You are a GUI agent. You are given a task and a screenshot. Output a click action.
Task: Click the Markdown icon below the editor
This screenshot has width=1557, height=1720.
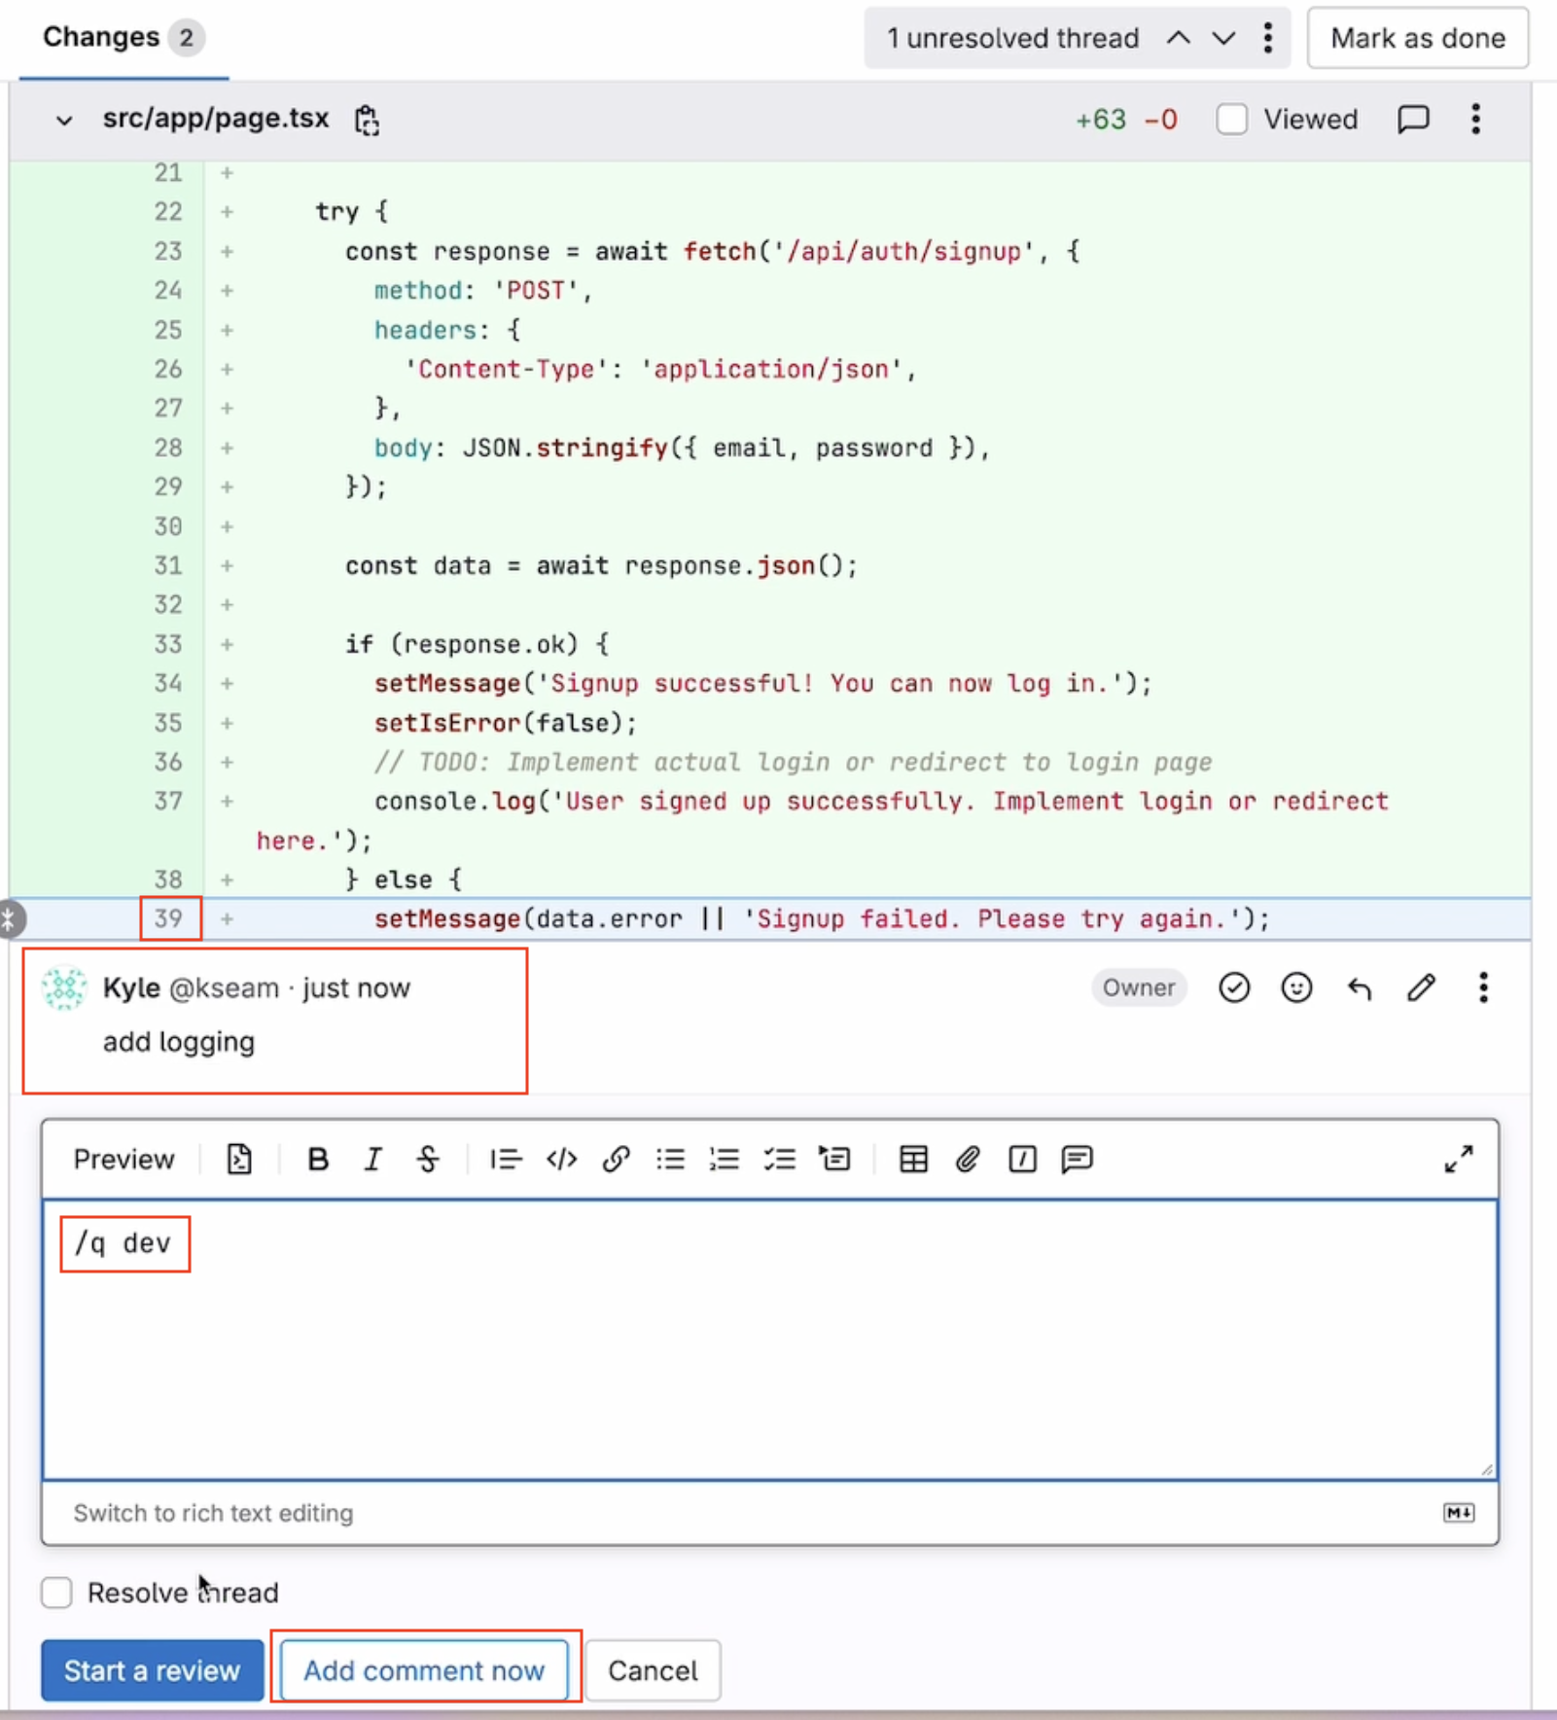[x=1459, y=1513]
